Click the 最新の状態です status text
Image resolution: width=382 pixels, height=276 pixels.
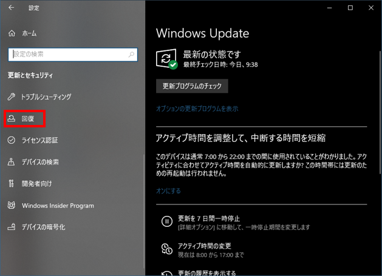coord(212,54)
